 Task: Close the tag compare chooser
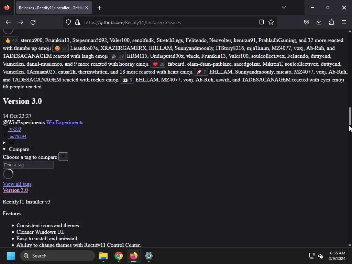pyautogui.click(x=63, y=156)
